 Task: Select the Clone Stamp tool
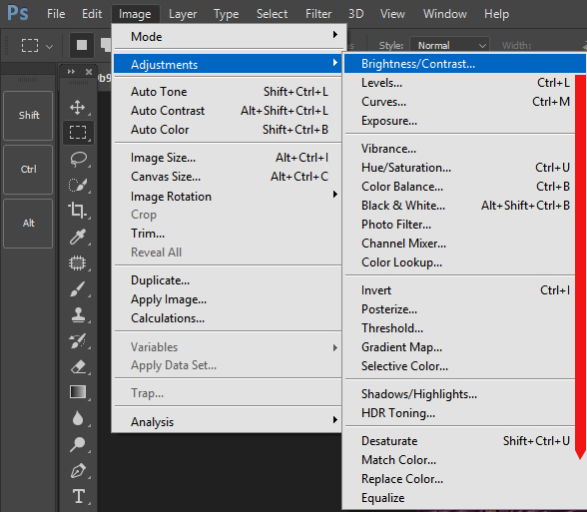[78, 315]
